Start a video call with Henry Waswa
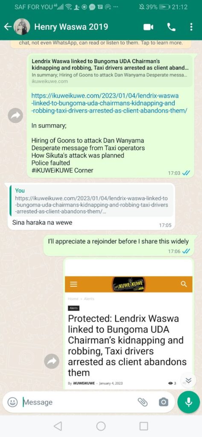The height and width of the screenshot is (437, 202). pos(149,27)
